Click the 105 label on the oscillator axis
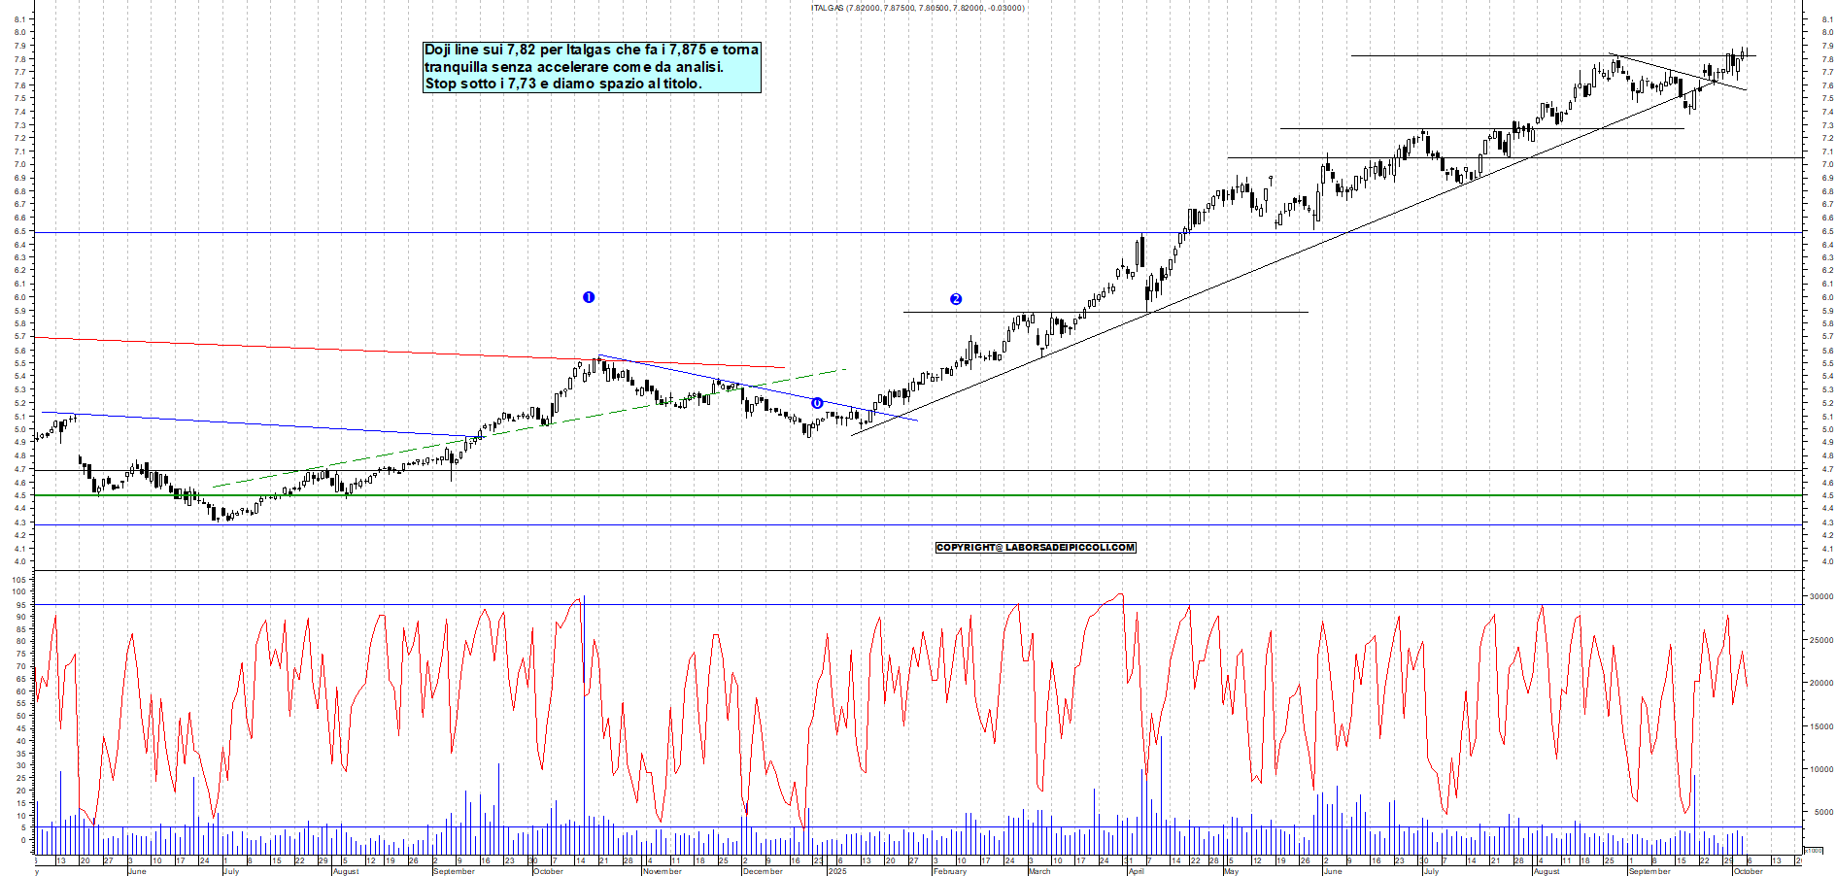 [18, 580]
